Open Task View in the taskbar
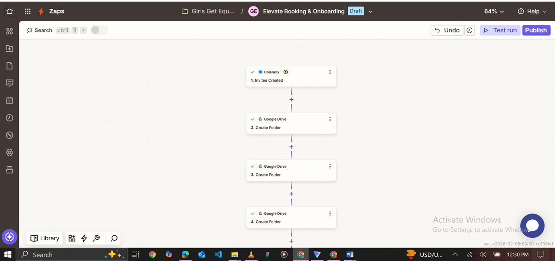The width and height of the screenshot is (555, 261). 135,255
